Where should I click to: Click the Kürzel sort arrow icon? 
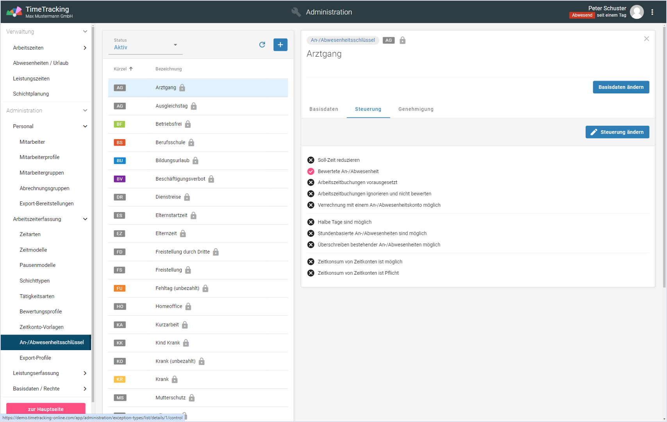pos(131,69)
